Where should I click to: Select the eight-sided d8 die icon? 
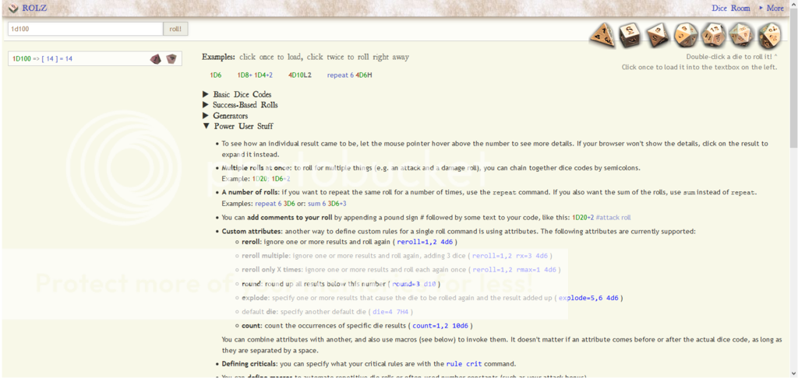[x=658, y=34]
